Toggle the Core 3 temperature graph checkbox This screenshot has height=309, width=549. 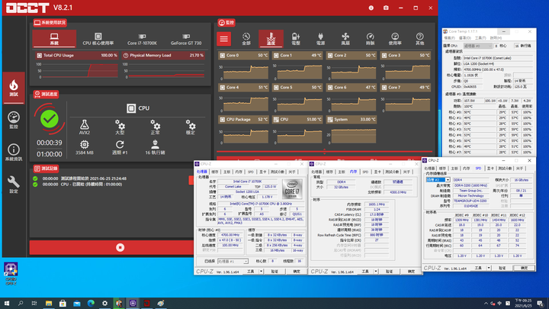click(384, 56)
